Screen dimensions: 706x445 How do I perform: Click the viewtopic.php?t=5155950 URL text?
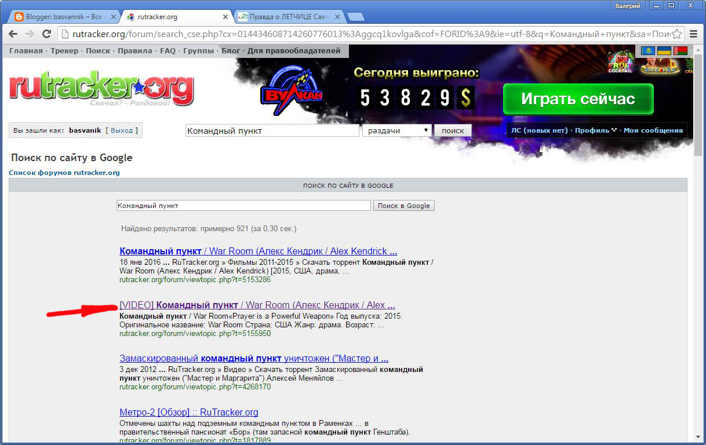click(195, 334)
